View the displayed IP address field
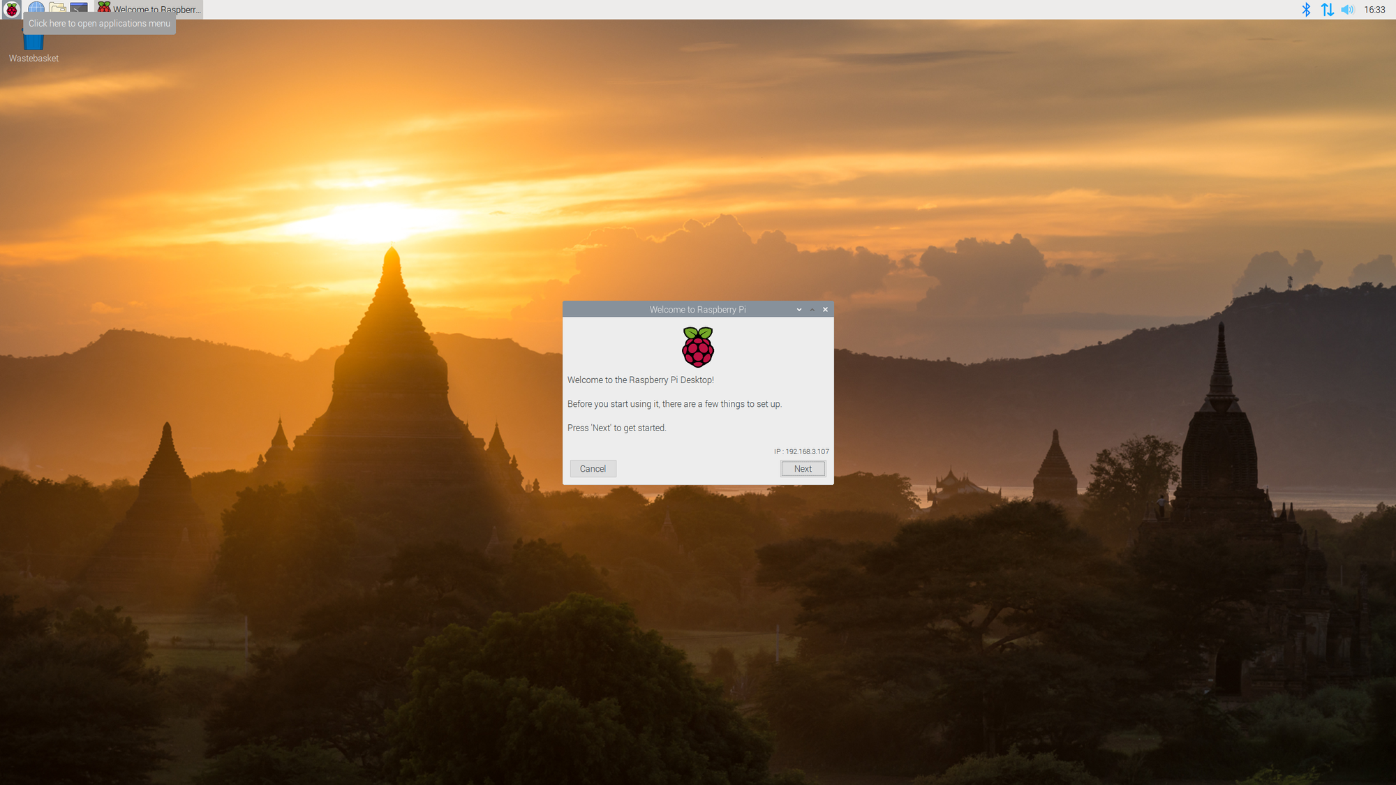Image resolution: width=1396 pixels, height=785 pixels. coord(801,451)
